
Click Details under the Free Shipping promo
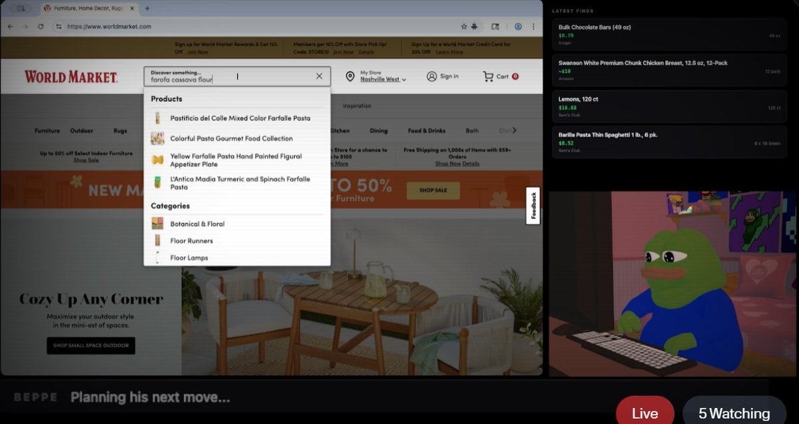coord(471,164)
